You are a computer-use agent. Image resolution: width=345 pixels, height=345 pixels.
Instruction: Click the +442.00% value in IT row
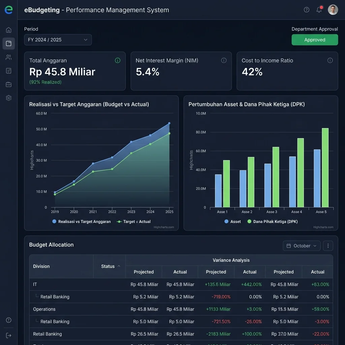coord(251,284)
